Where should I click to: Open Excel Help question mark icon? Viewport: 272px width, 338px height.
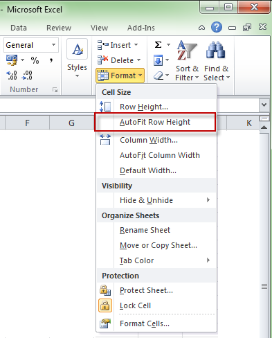(x=217, y=28)
